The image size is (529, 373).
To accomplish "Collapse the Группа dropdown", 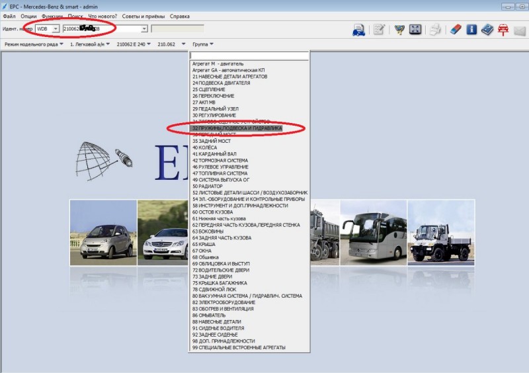I will pos(203,44).
